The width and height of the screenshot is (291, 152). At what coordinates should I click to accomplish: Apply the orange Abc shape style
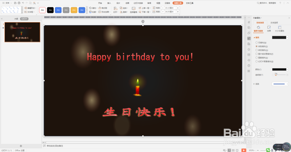point(74,10)
